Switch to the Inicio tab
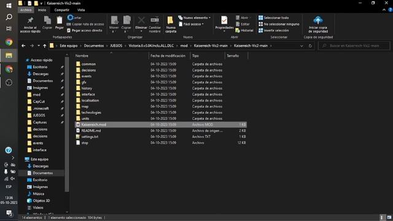The image size is (393, 221). 42,10
